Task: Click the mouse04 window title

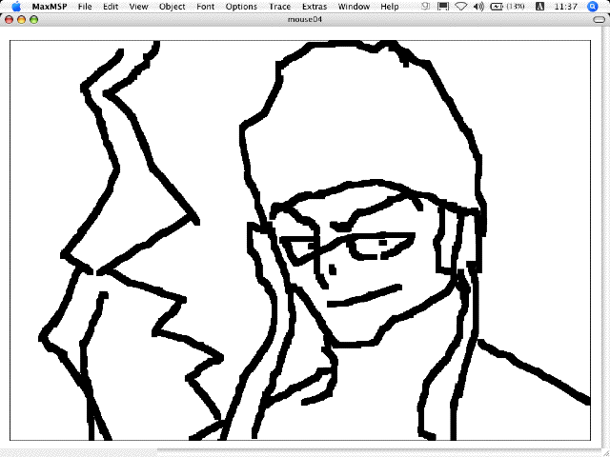Action: [305, 19]
